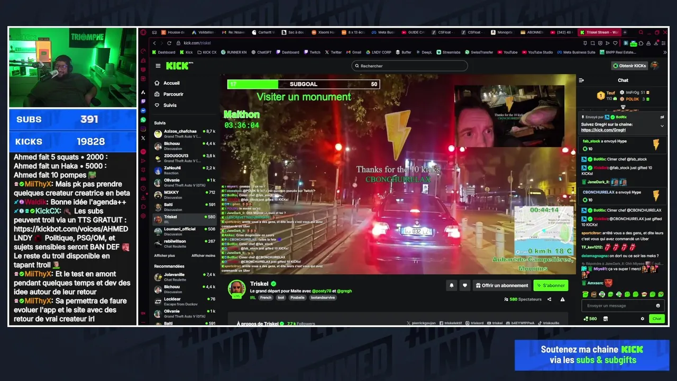
Task: Open Jolavanille in Recommandées
Action: [185, 277]
